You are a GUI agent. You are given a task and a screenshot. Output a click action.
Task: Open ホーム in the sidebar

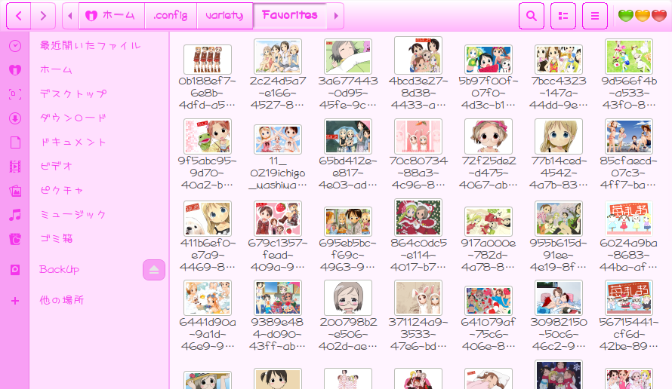pos(56,70)
